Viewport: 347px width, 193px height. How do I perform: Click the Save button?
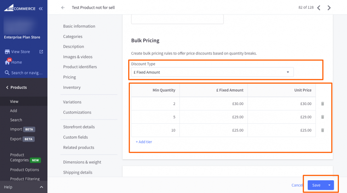click(316, 185)
